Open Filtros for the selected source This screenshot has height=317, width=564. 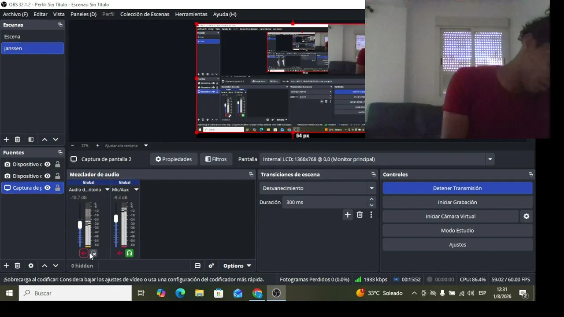point(216,159)
